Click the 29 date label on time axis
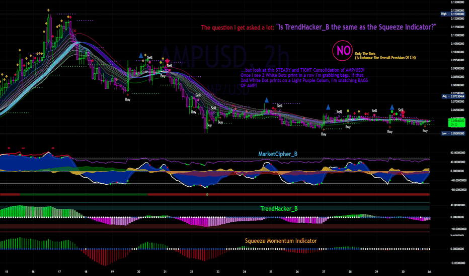This screenshot has width=469, height=276. [376, 272]
